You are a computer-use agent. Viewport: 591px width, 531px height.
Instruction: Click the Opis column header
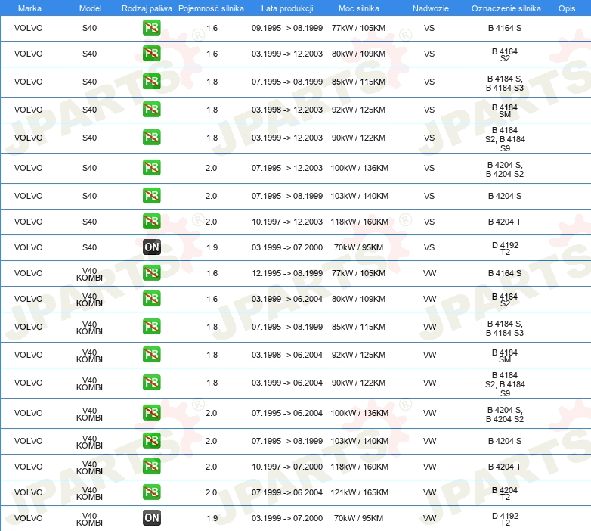[x=566, y=8]
